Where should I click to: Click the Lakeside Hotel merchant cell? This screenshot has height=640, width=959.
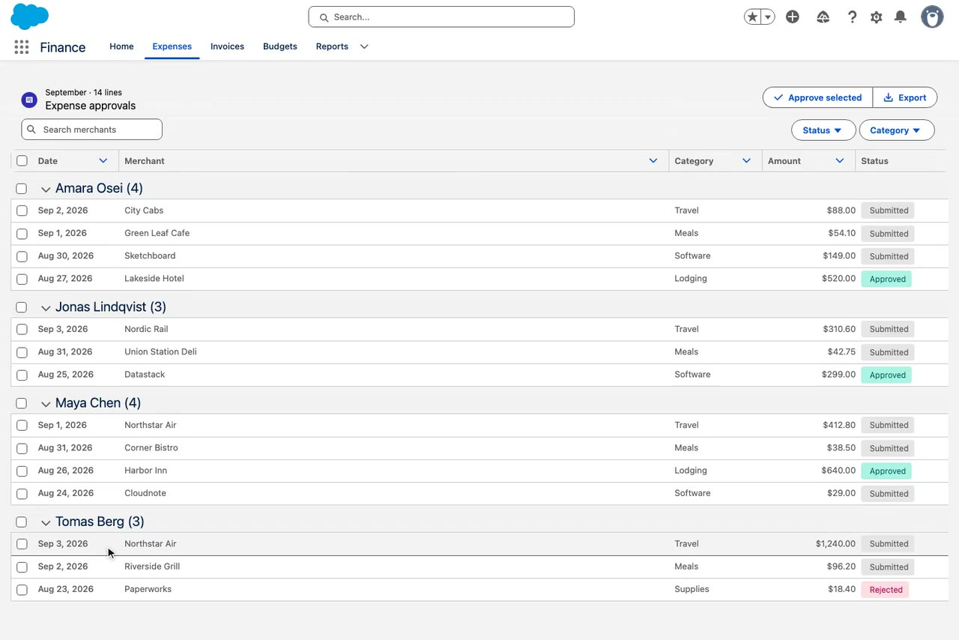154,279
